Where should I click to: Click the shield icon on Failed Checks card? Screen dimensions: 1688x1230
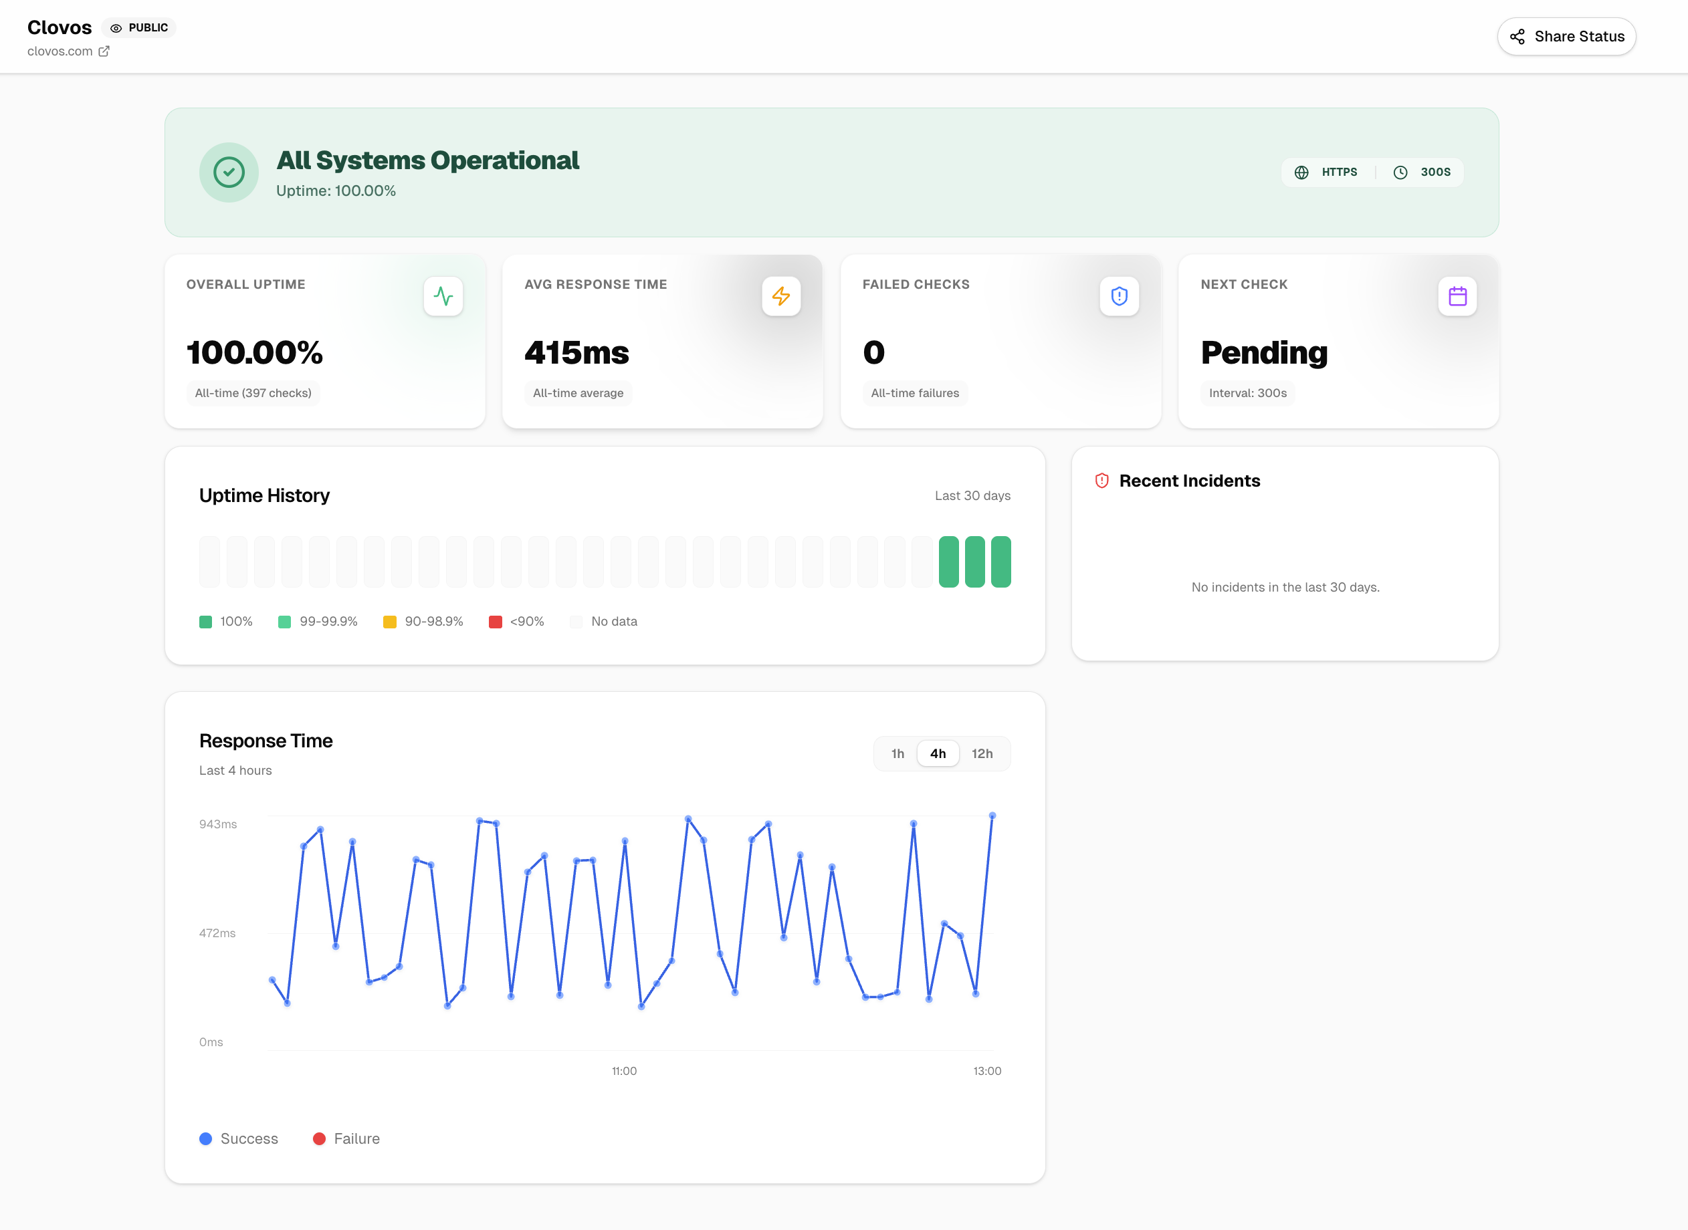coord(1120,295)
